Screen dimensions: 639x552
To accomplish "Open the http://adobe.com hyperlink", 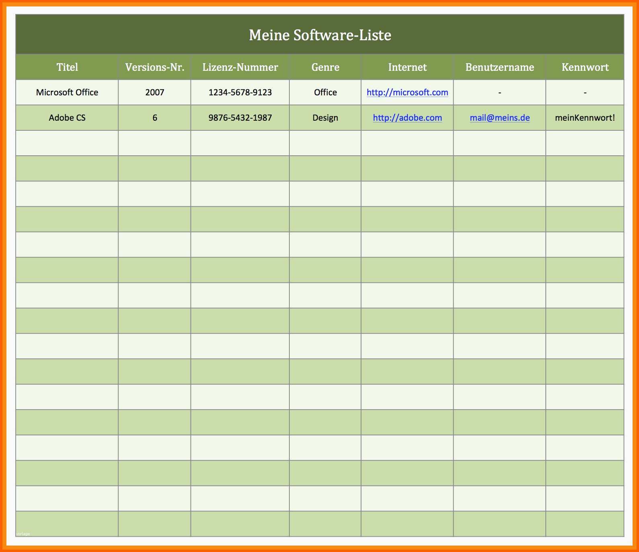I will [407, 118].
